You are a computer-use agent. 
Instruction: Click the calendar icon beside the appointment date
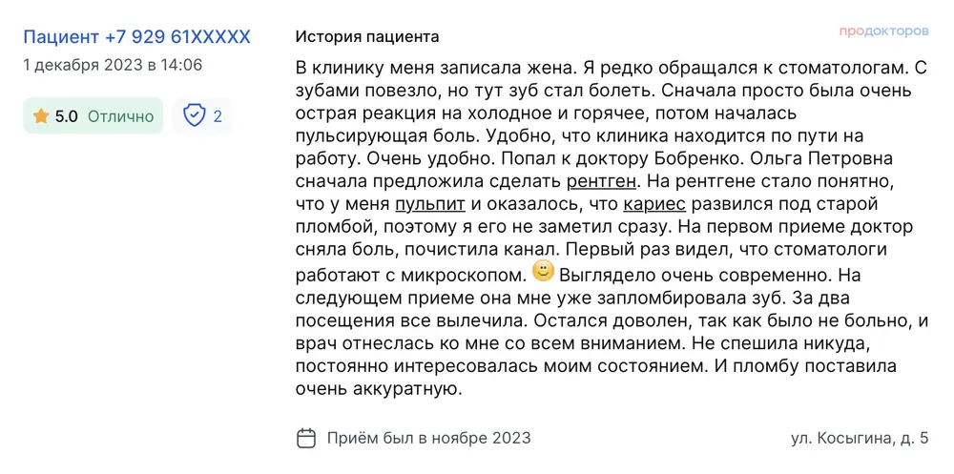click(x=306, y=439)
